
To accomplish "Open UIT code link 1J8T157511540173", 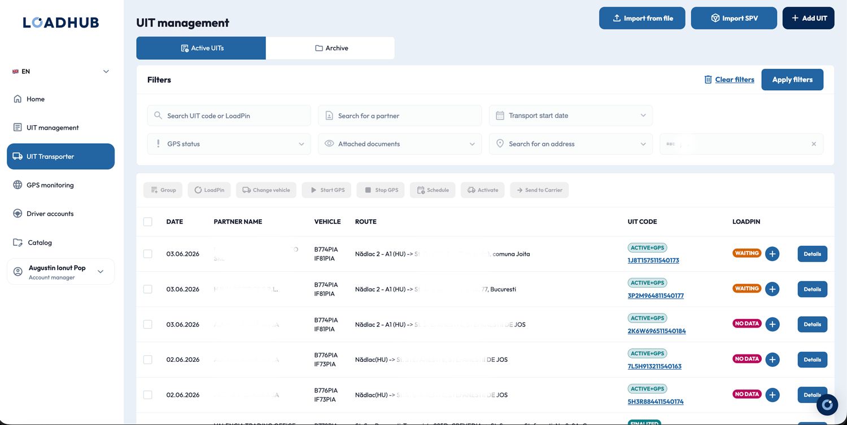I will pos(653,260).
